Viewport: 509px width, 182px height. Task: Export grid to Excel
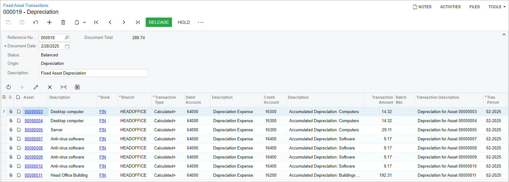coord(77,87)
